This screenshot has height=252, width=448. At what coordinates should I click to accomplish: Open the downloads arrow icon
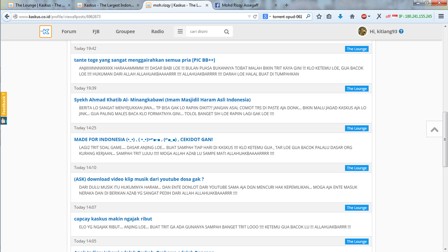pyautogui.click(x=340, y=16)
